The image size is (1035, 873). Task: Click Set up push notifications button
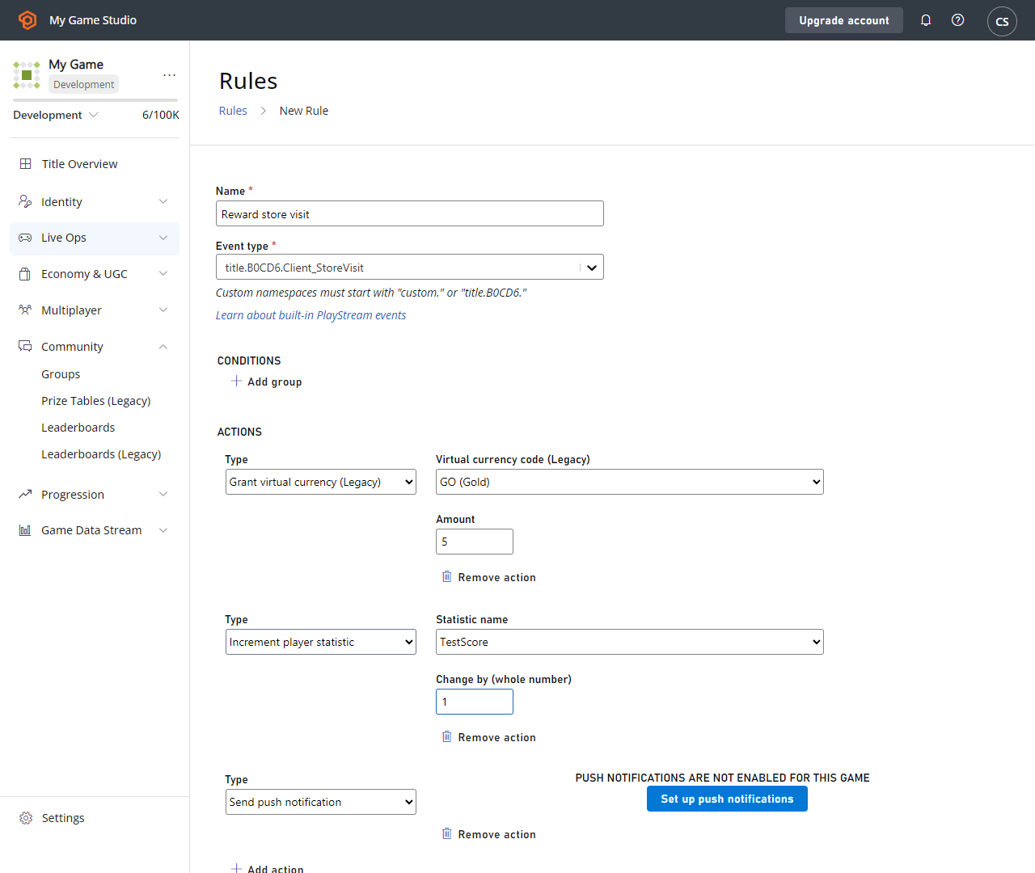(x=727, y=799)
